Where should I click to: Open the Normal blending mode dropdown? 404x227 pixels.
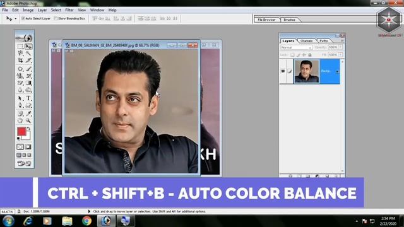(296, 47)
